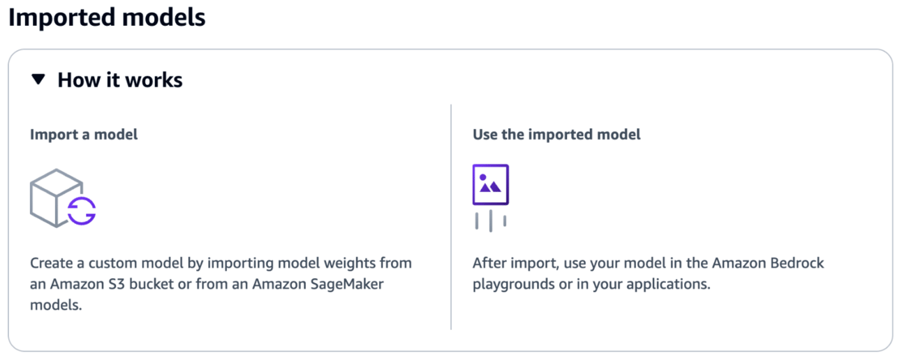The image size is (902, 362).
Task: Click the Imported models page heading
Action: (x=107, y=17)
